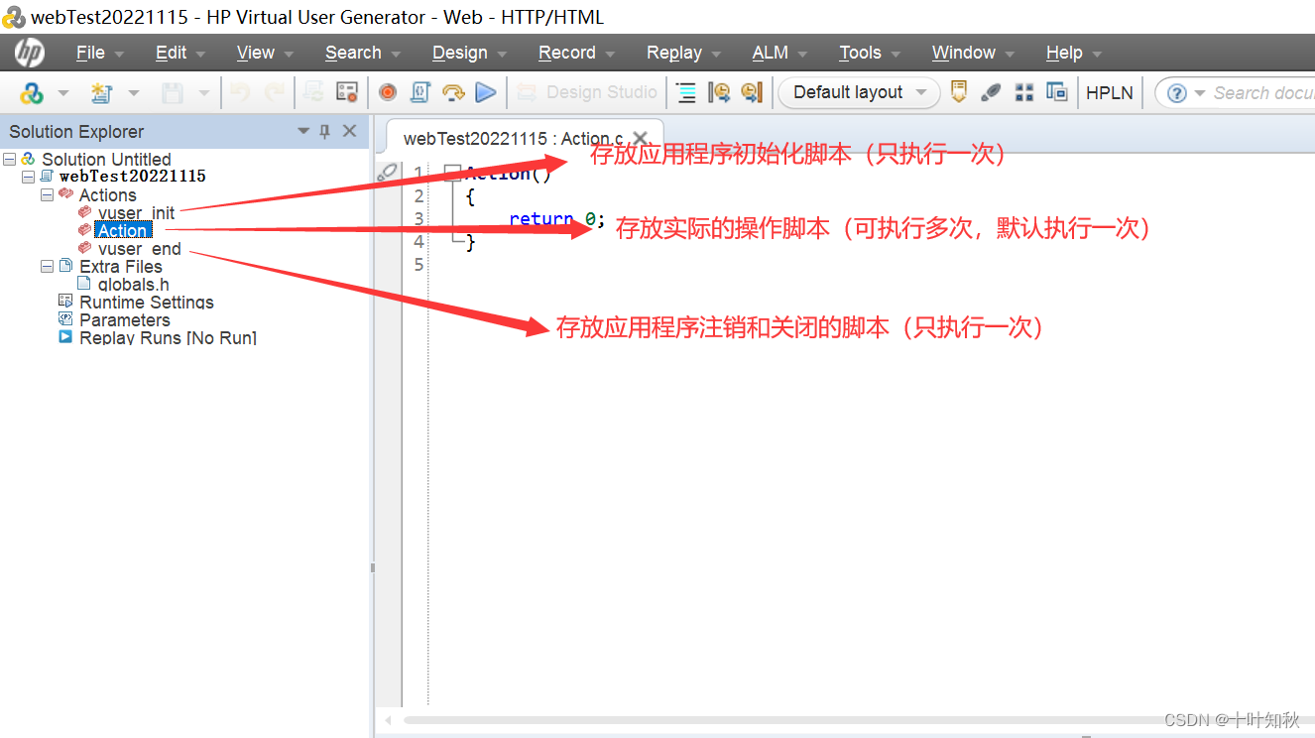1315x738 pixels.
Task: Select vuser_end in the Actions tree
Action: (139, 248)
